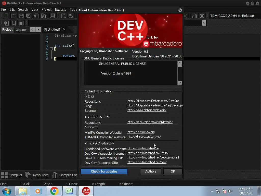Screen dimensions: 261x196
Task: Click the Goto bookmark filled icon
Action: 21,23
